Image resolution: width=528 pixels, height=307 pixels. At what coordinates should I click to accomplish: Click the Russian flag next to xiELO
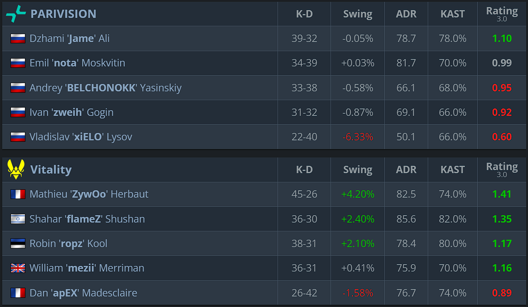click(18, 137)
